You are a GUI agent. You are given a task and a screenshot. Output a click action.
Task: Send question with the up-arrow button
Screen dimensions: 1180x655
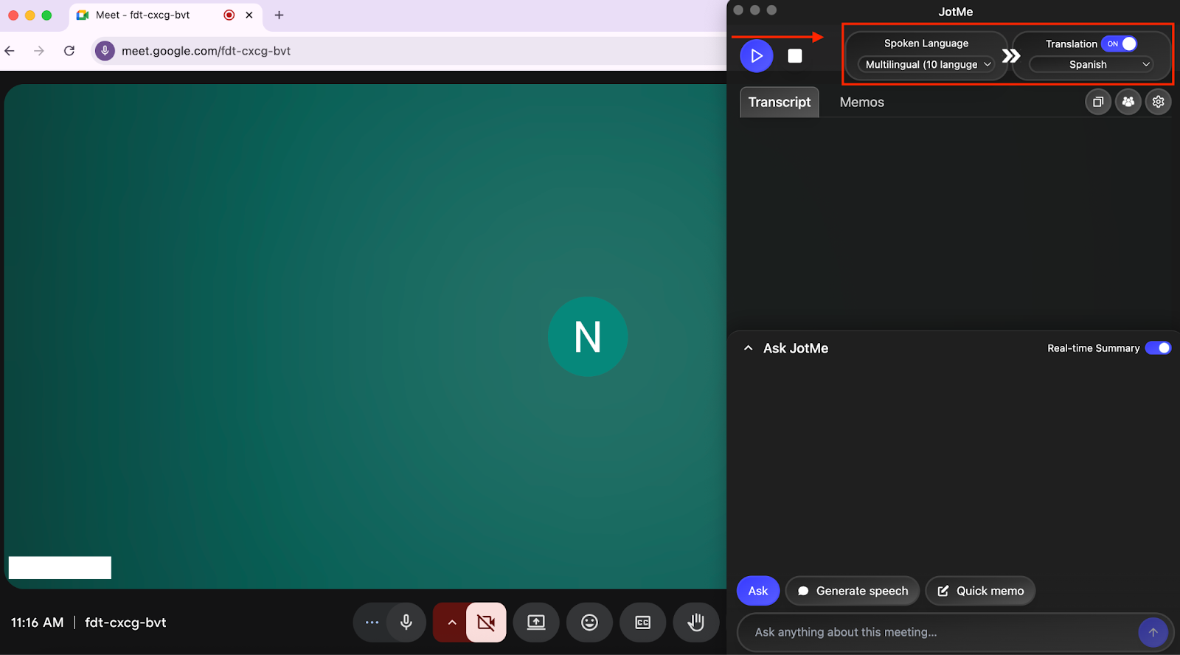pos(1153,632)
